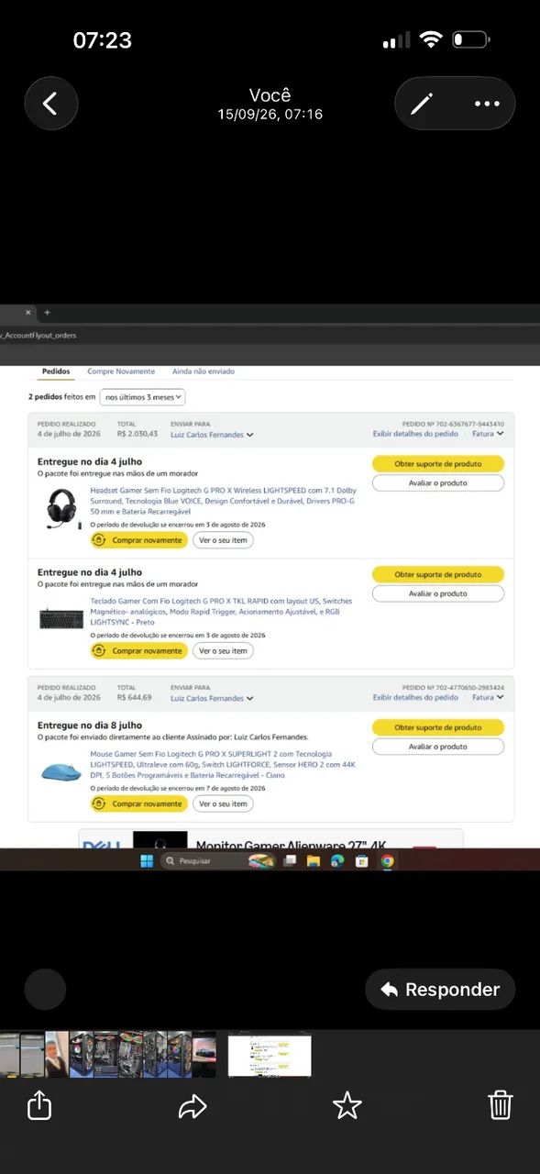This screenshot has height=1174, width=540.
Task: Open File Explorer folder icon in taskbar
Action: (314, 861)
